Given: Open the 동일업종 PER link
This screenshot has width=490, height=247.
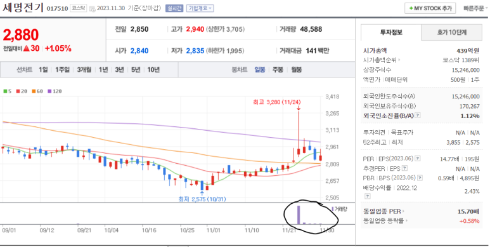Looking at the screenshot, I should [384, 211].
